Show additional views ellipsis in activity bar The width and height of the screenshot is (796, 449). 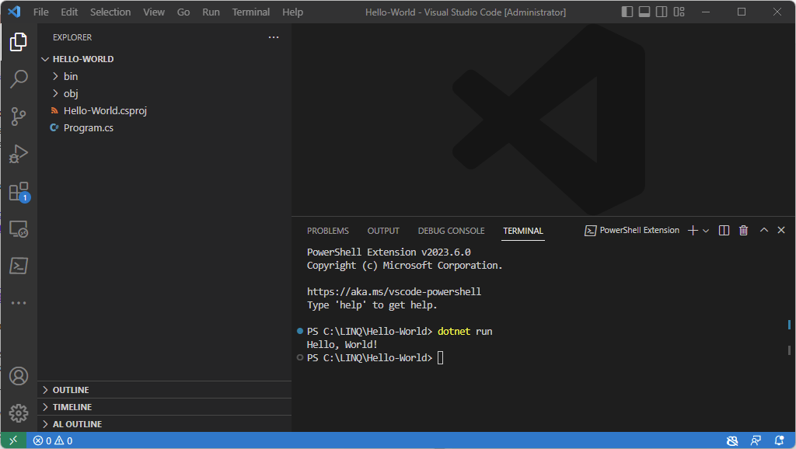[19, 303]
